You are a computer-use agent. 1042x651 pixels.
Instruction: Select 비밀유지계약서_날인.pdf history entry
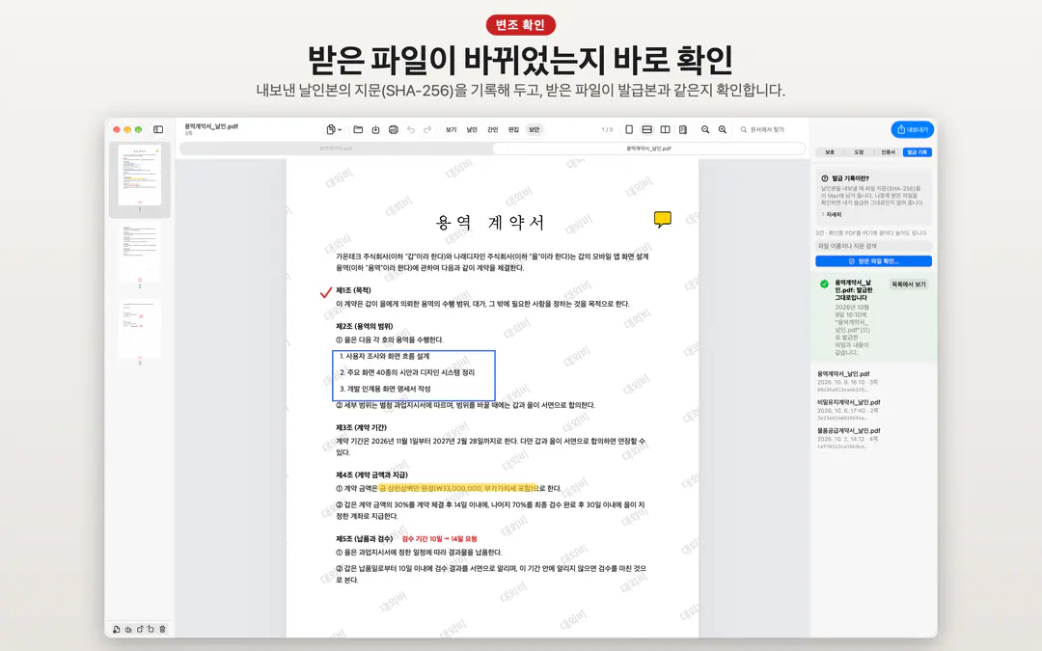click(x=873, y=410)
